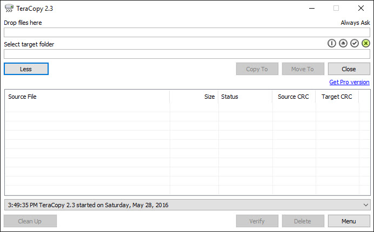Open the Menu button

point(349,221)
